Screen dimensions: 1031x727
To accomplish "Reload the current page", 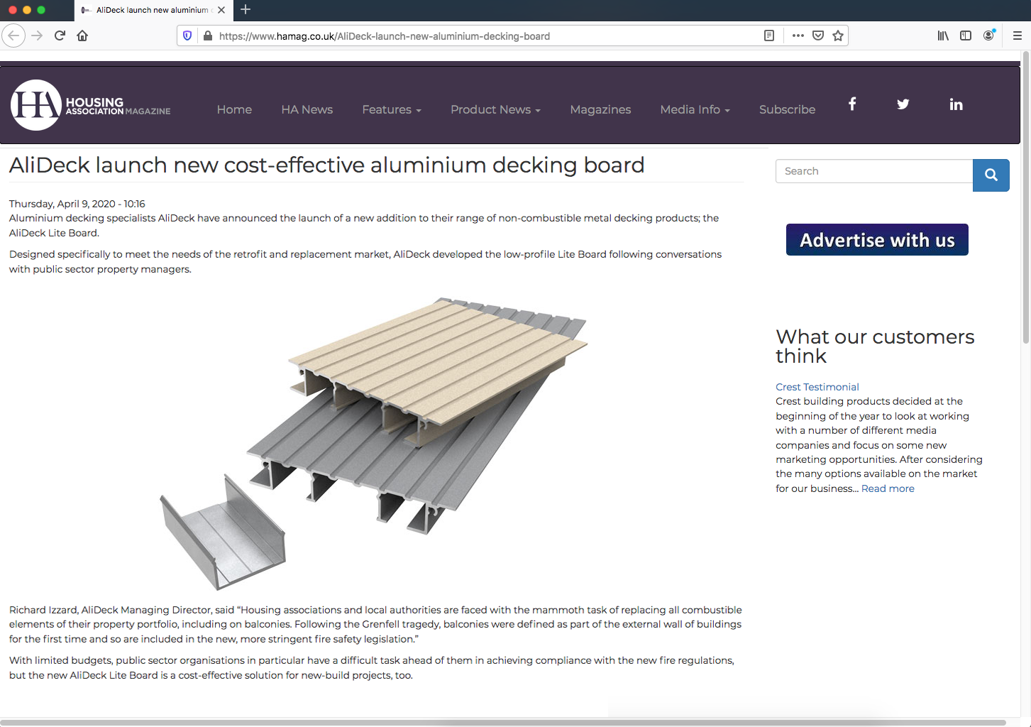I will pos(60,35).
